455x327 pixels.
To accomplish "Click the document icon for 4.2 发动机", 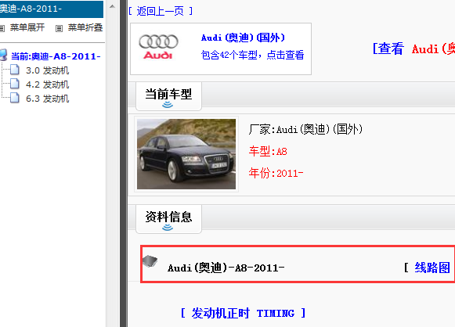I will [x=15, y=84].
